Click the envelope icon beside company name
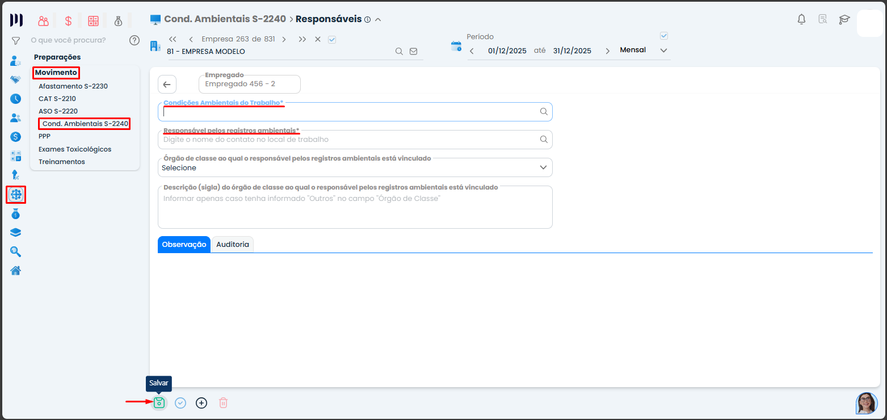The width and height of the screenshot is (887, 420). [x=413, y=51]
